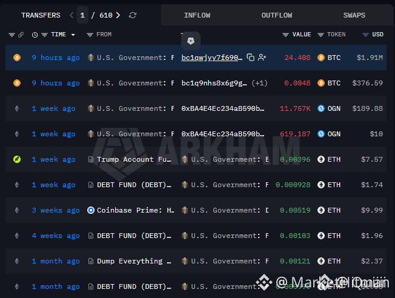The image size is (395, 298).
Task: Copy the bc1qwjyy7f690 address
Action: 250,58
